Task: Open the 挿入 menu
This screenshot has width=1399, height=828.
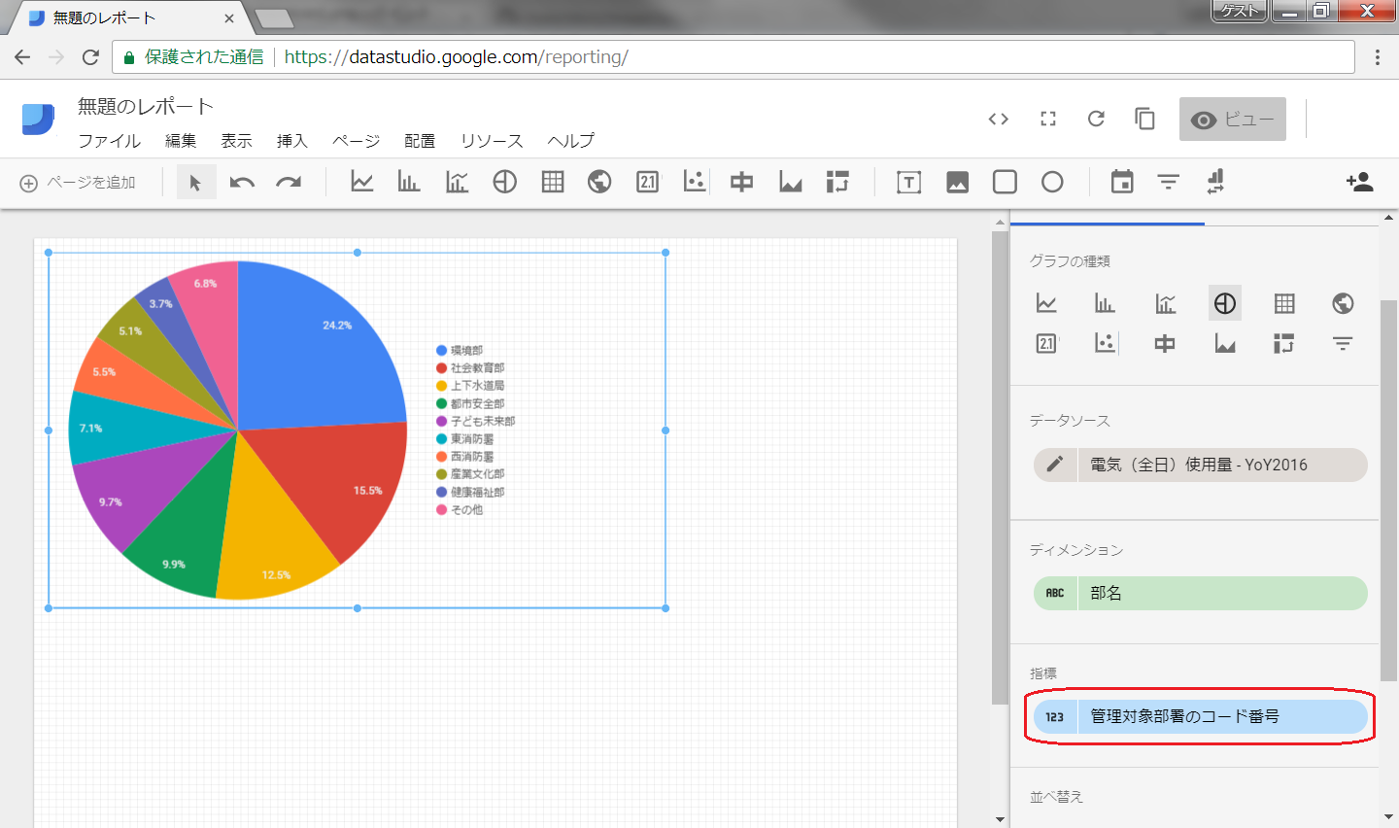Action: coord(291,141)
